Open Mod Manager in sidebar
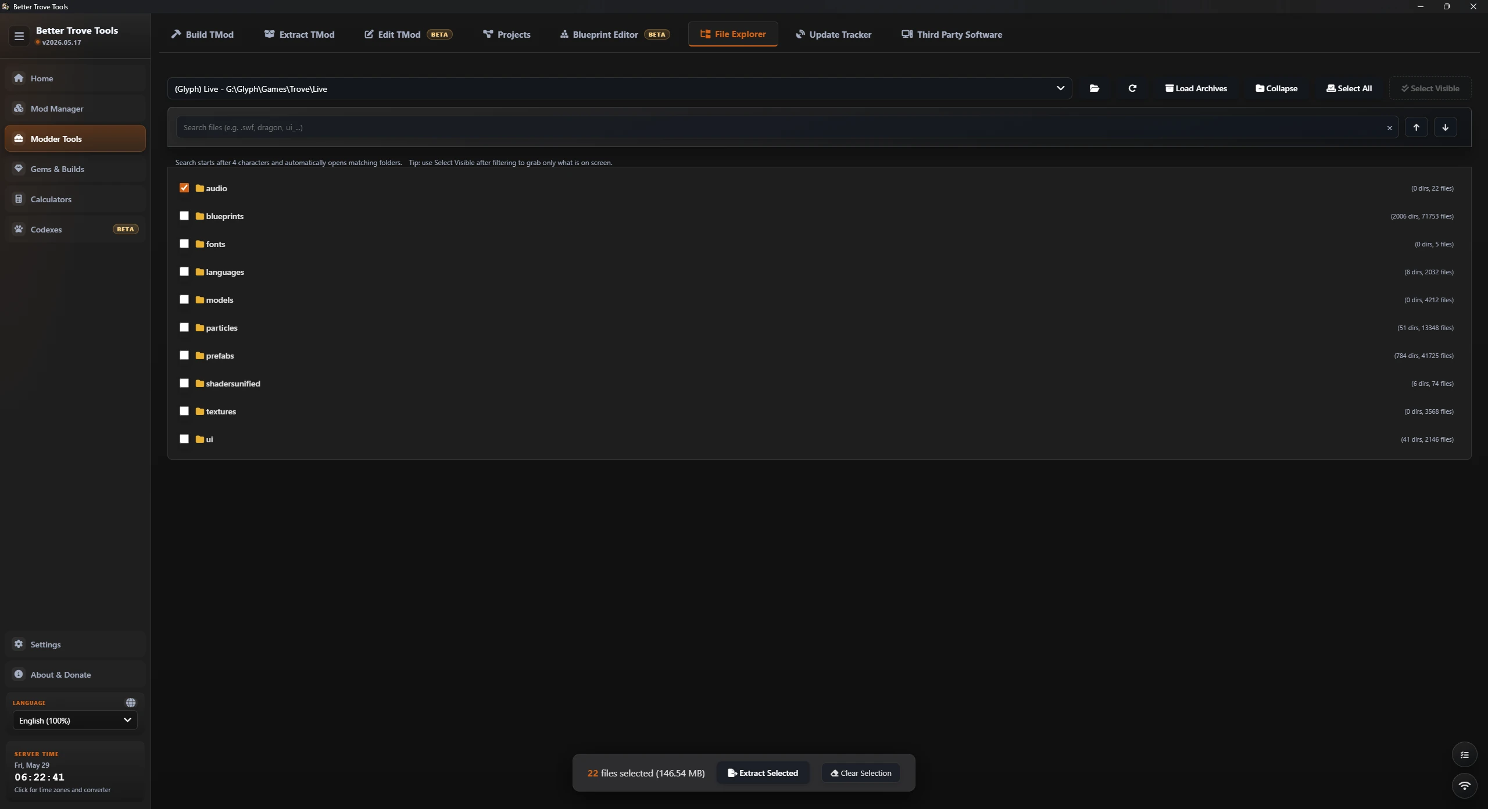 coord(75,108)
